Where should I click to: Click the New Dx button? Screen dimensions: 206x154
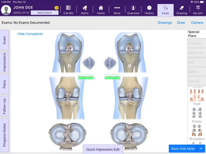pos(197,81)
